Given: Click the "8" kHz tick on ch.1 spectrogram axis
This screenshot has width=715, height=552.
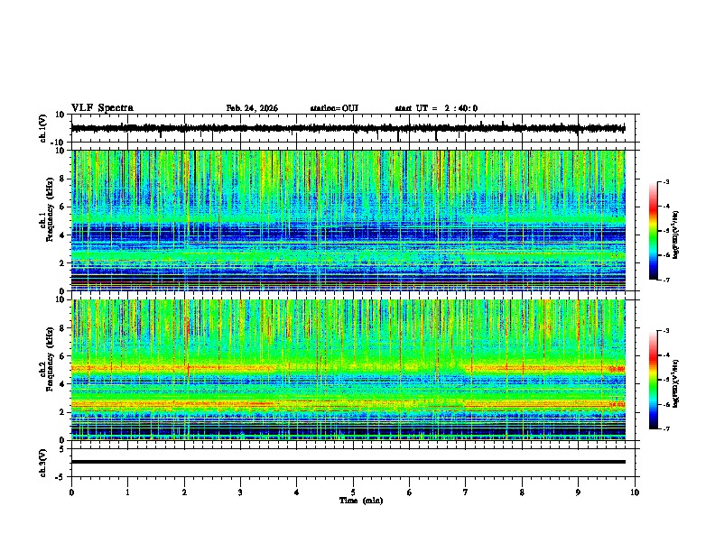Looking at the screenshot, I should point(63,179).
